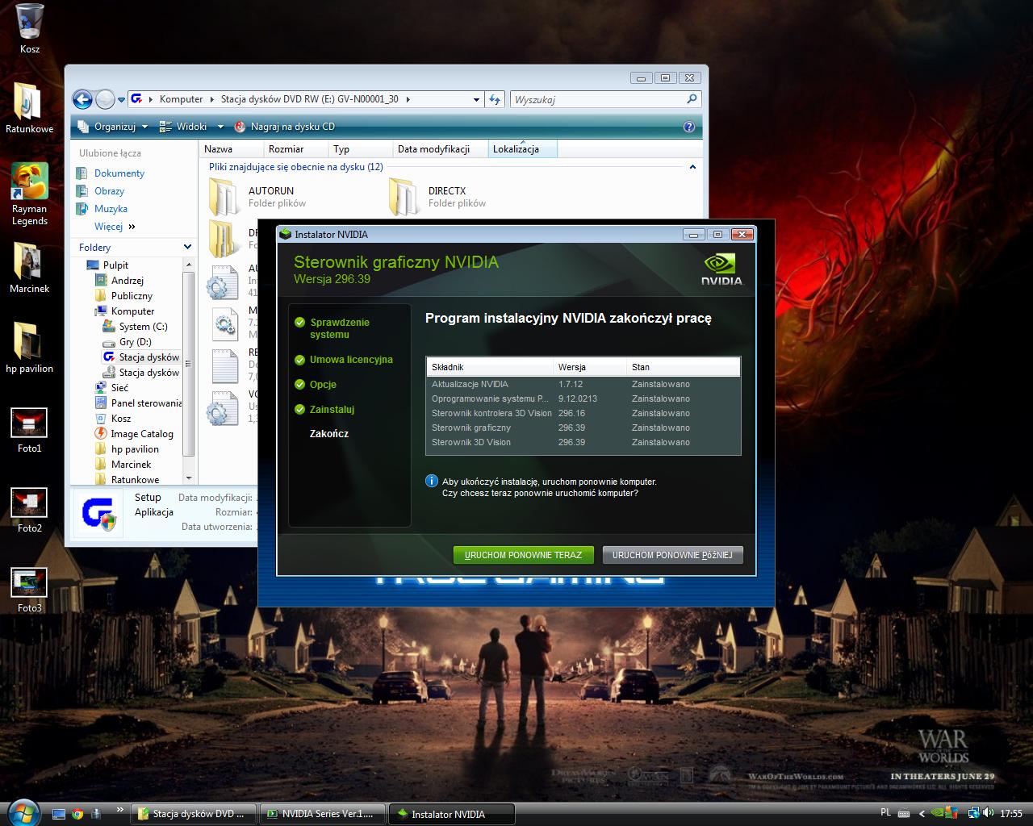
Task: Select Komputer in the folder tree
Action: pos(125,311)
